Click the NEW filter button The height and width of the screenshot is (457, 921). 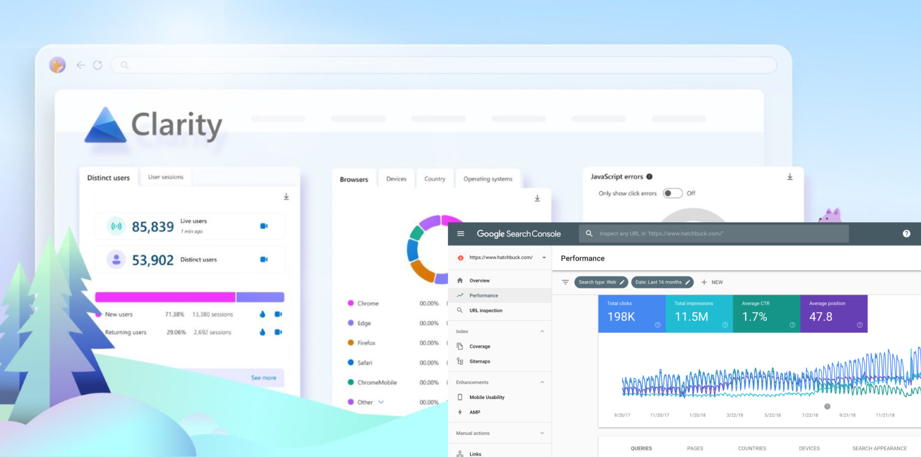pyautogui.click(x=712, y=282)
